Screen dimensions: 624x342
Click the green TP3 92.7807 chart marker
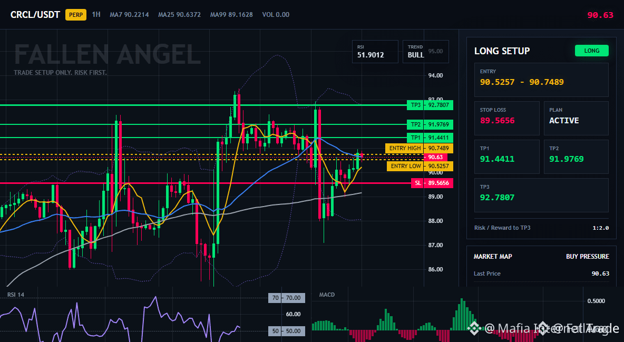[430, 105]
